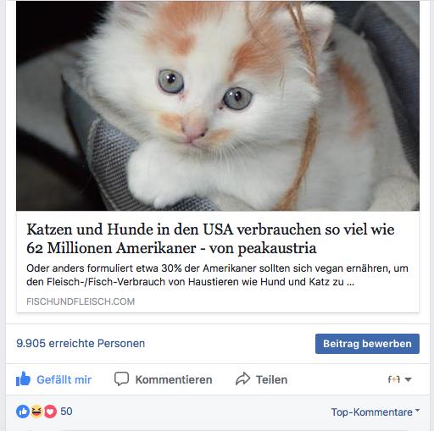Click the blue thumbs-up Gefällt mir icon
The height and width of the screenshot is (431, 434).
23,379
